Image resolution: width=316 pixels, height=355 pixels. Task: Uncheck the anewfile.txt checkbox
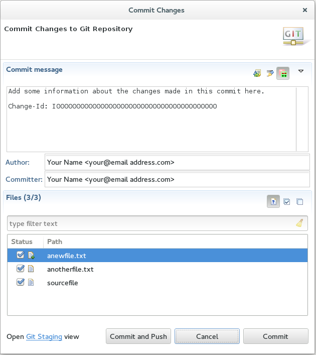coord(21,255)
